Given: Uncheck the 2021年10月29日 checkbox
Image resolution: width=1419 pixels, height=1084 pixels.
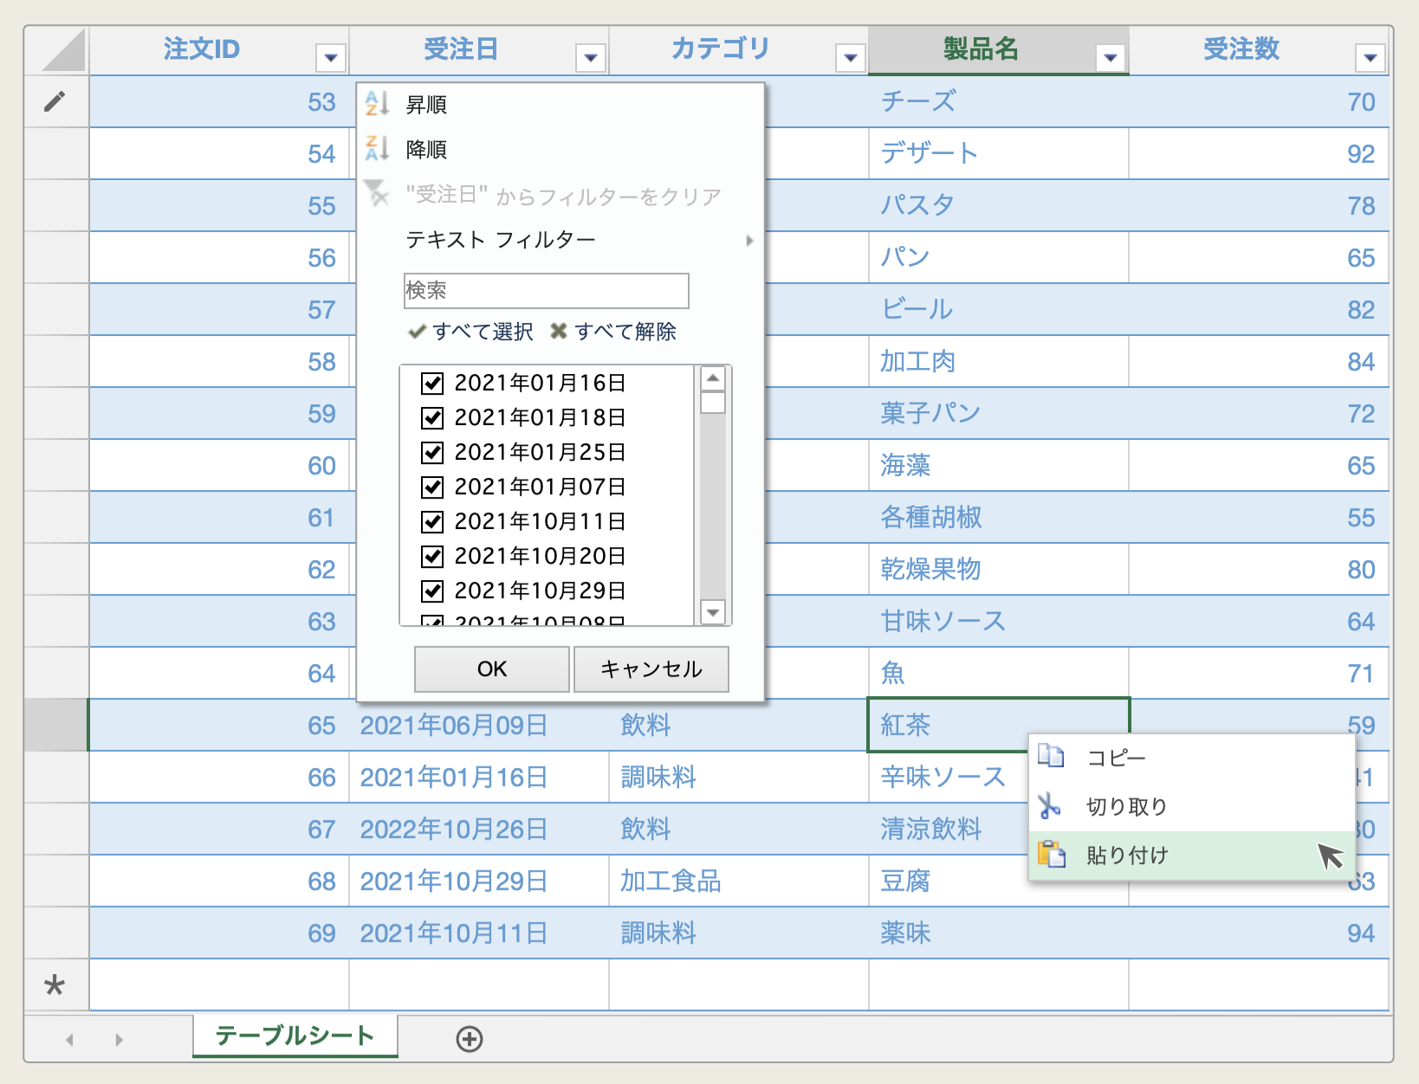Looking at the screenshot, I should pyautogui.click(x=432, y=590).
